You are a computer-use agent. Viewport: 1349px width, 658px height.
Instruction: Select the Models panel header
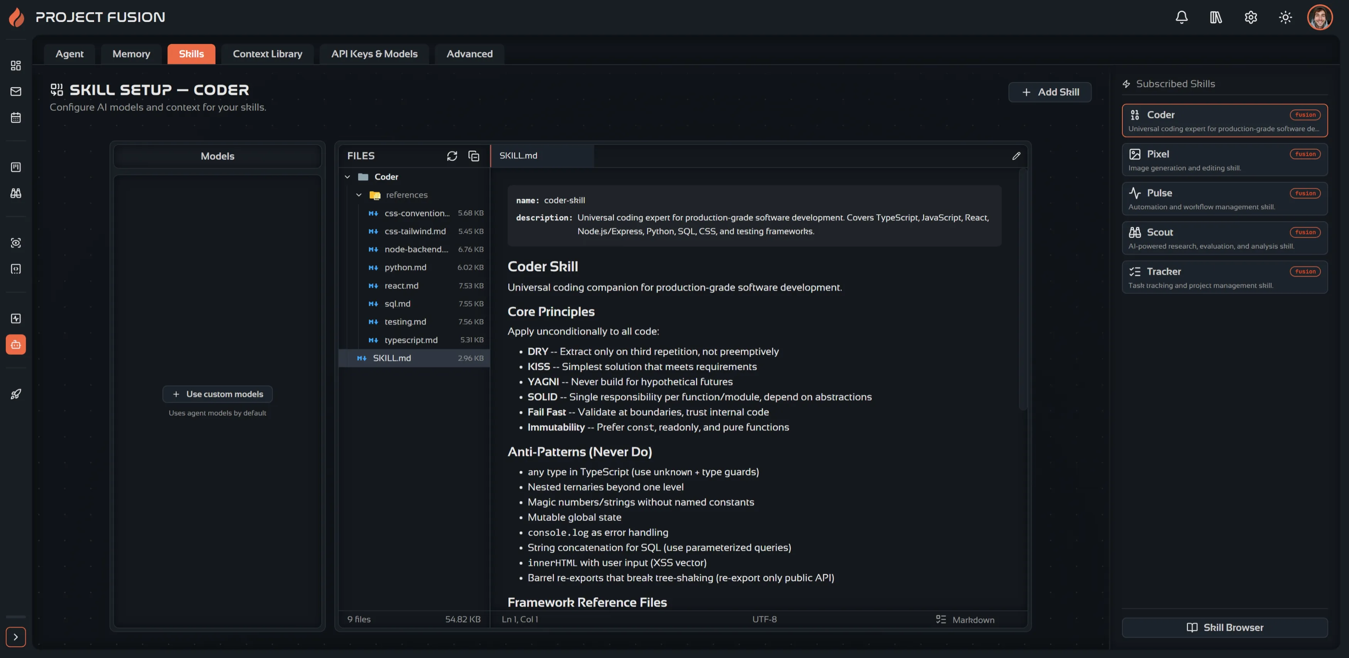click(x=217, y=156)
